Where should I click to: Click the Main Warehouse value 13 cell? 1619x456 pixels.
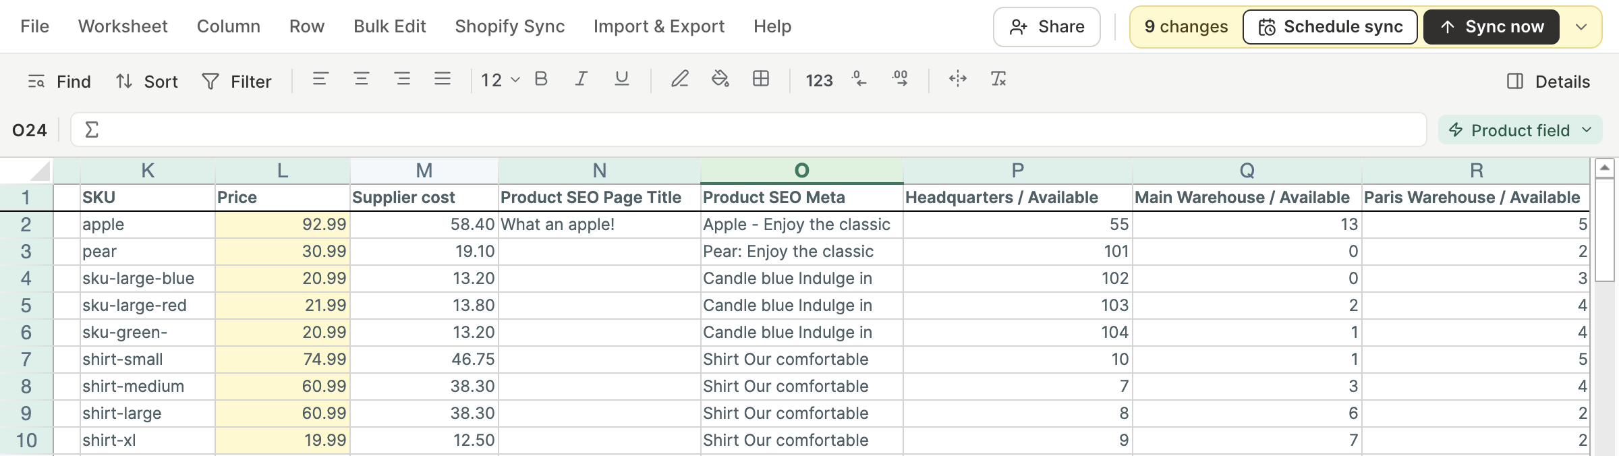[x=1247, y=225]
